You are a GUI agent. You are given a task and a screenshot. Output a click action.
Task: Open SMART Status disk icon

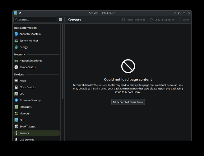tap(16, 126)
